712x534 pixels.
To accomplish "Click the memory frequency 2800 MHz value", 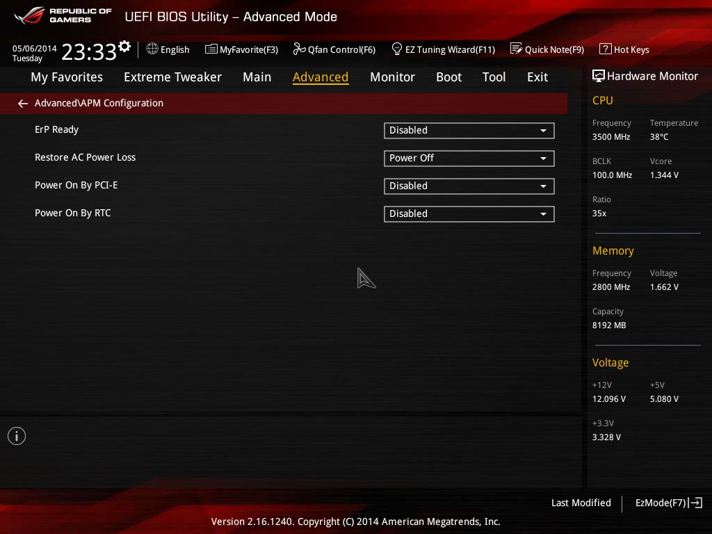I will point(611,287).
